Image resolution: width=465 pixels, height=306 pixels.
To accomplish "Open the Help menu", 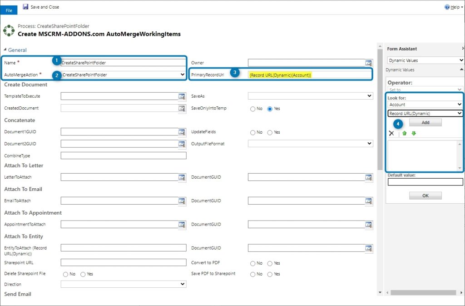I will [455, 7].
